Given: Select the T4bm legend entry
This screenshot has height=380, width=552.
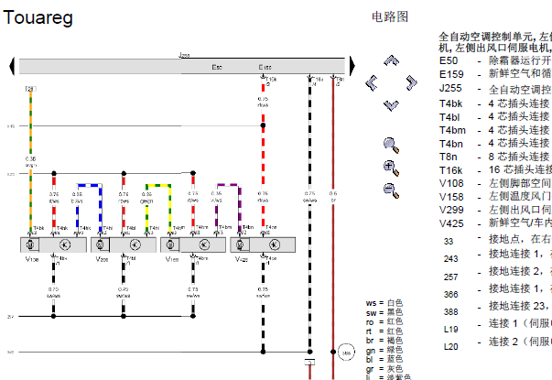Looking at the screenshot, I should tap(495, 130).
